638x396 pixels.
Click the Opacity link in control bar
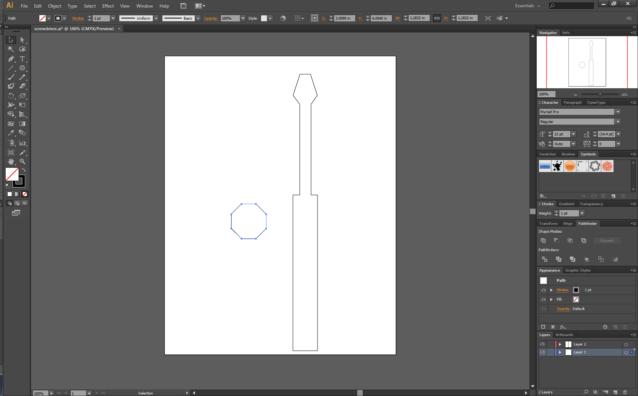(x=211, y=18)
